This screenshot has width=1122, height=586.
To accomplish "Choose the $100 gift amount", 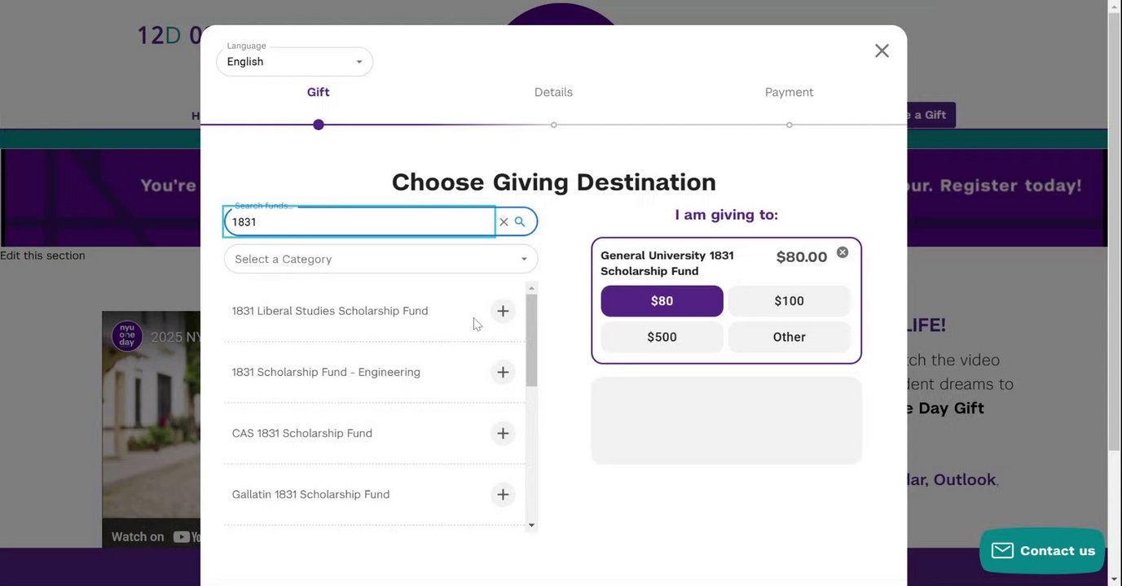I will [x=789, y=301].
